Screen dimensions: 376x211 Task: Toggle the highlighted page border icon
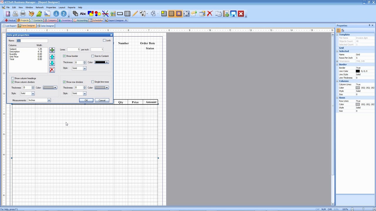point(179,13)
